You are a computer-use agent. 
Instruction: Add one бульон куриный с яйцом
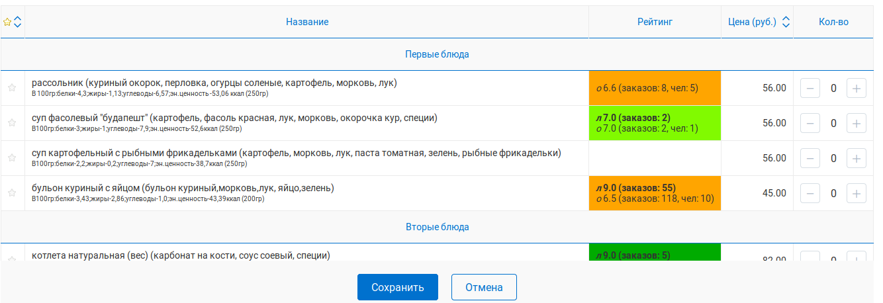coord(857,193)
